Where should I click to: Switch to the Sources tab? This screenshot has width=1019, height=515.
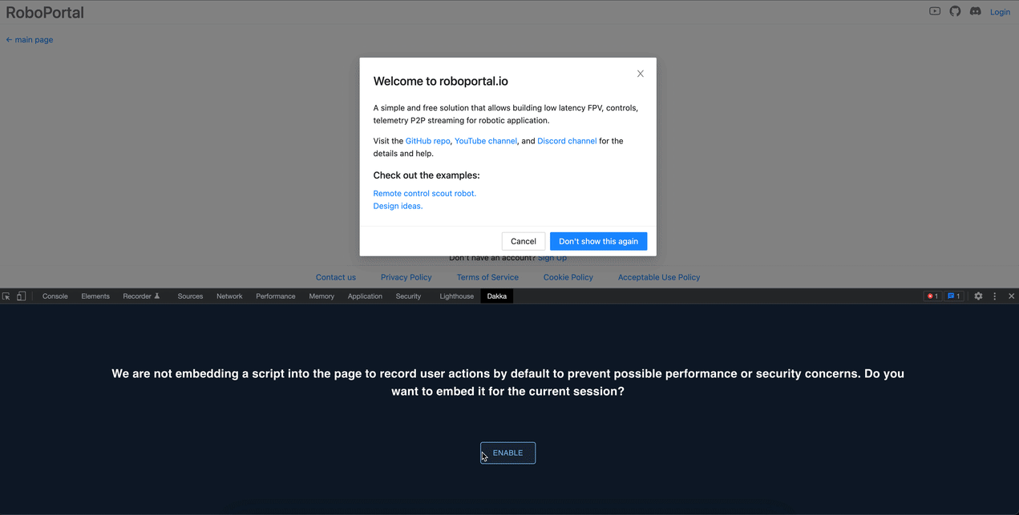(x=190, y=296)
